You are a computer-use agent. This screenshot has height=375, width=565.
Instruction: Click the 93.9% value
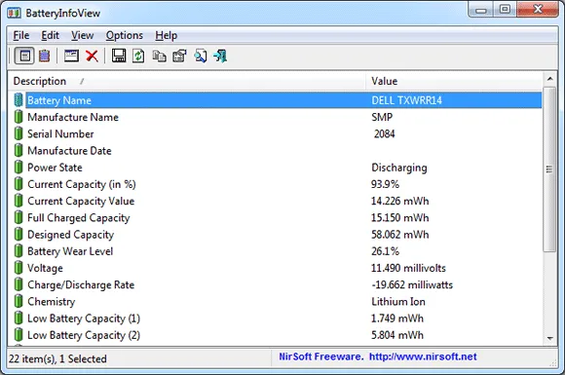coord(385,184)
